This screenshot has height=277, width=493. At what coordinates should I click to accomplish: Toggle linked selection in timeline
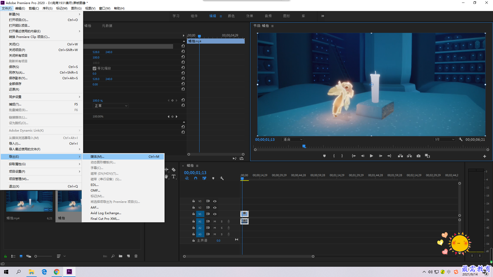click(x=204, y=178)
